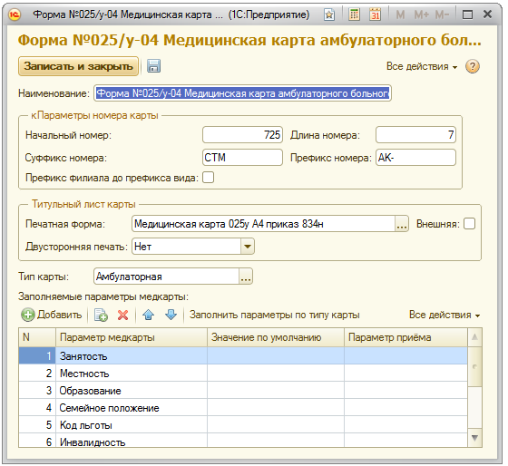Open the top Все действия menu

click(422, 66)
